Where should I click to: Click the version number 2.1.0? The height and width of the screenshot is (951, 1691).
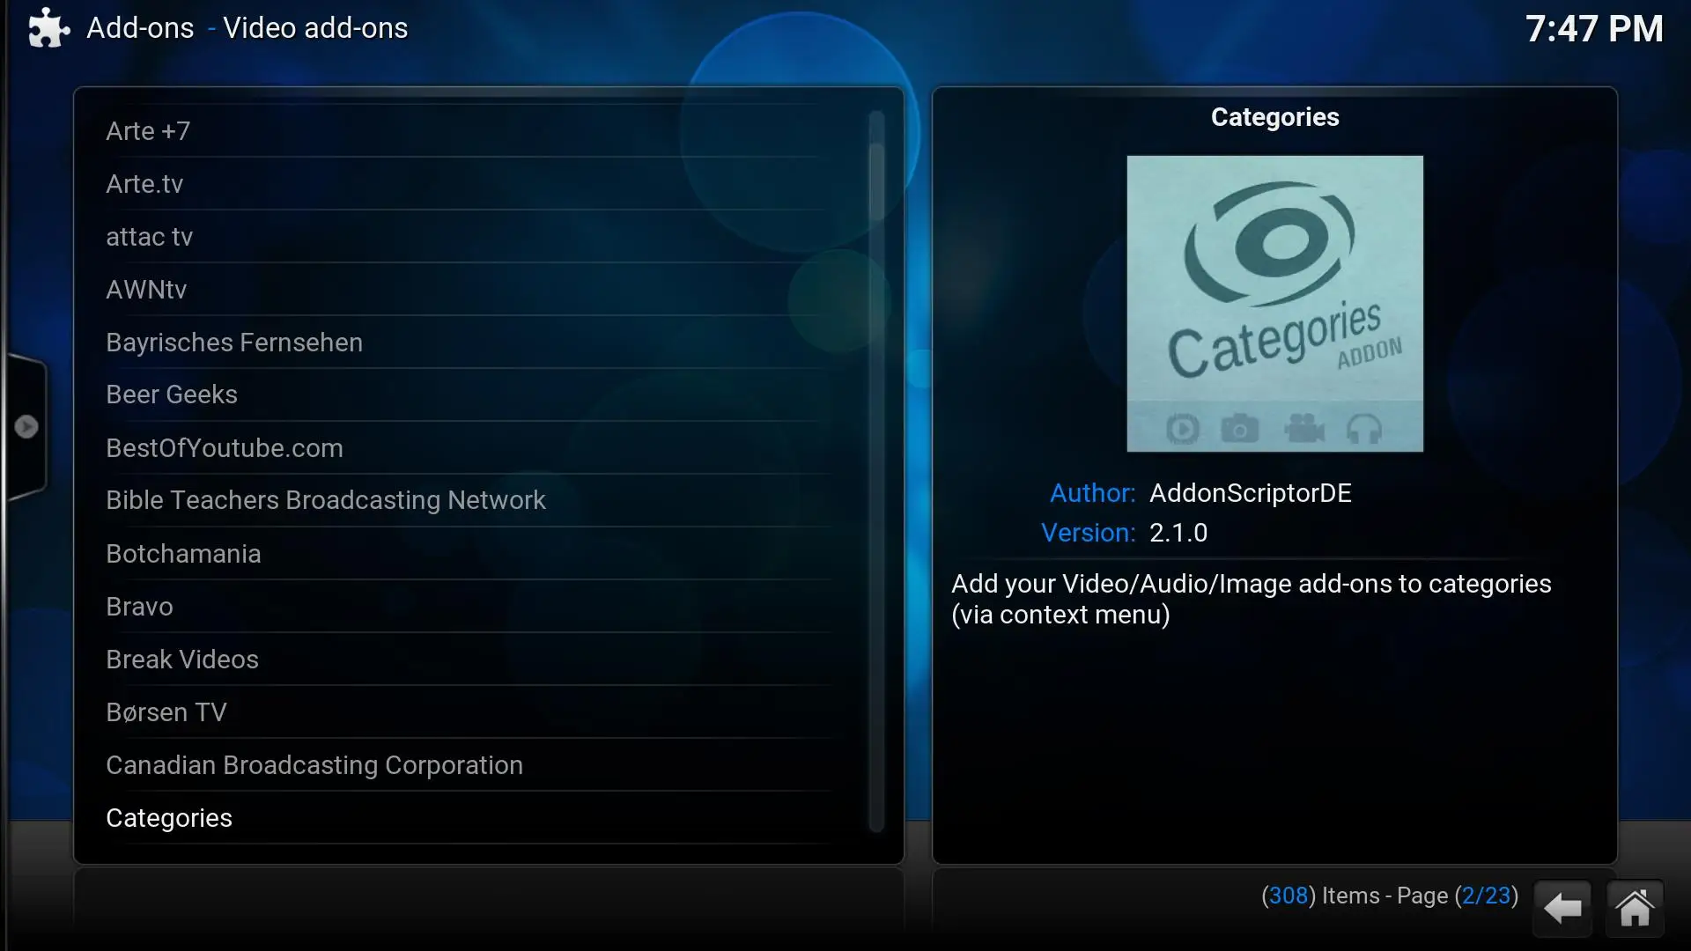tap(1178, 533)
